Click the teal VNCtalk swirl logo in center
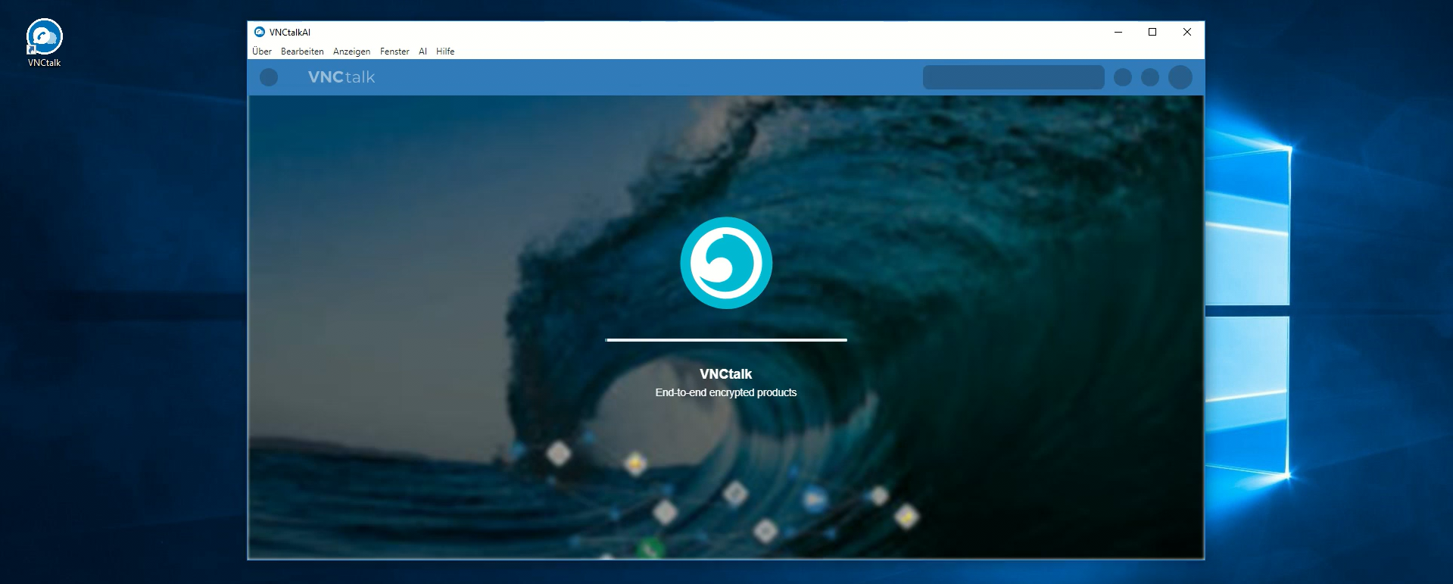The width and height of the screenshot is (1453, 584). tap(725, 263)
